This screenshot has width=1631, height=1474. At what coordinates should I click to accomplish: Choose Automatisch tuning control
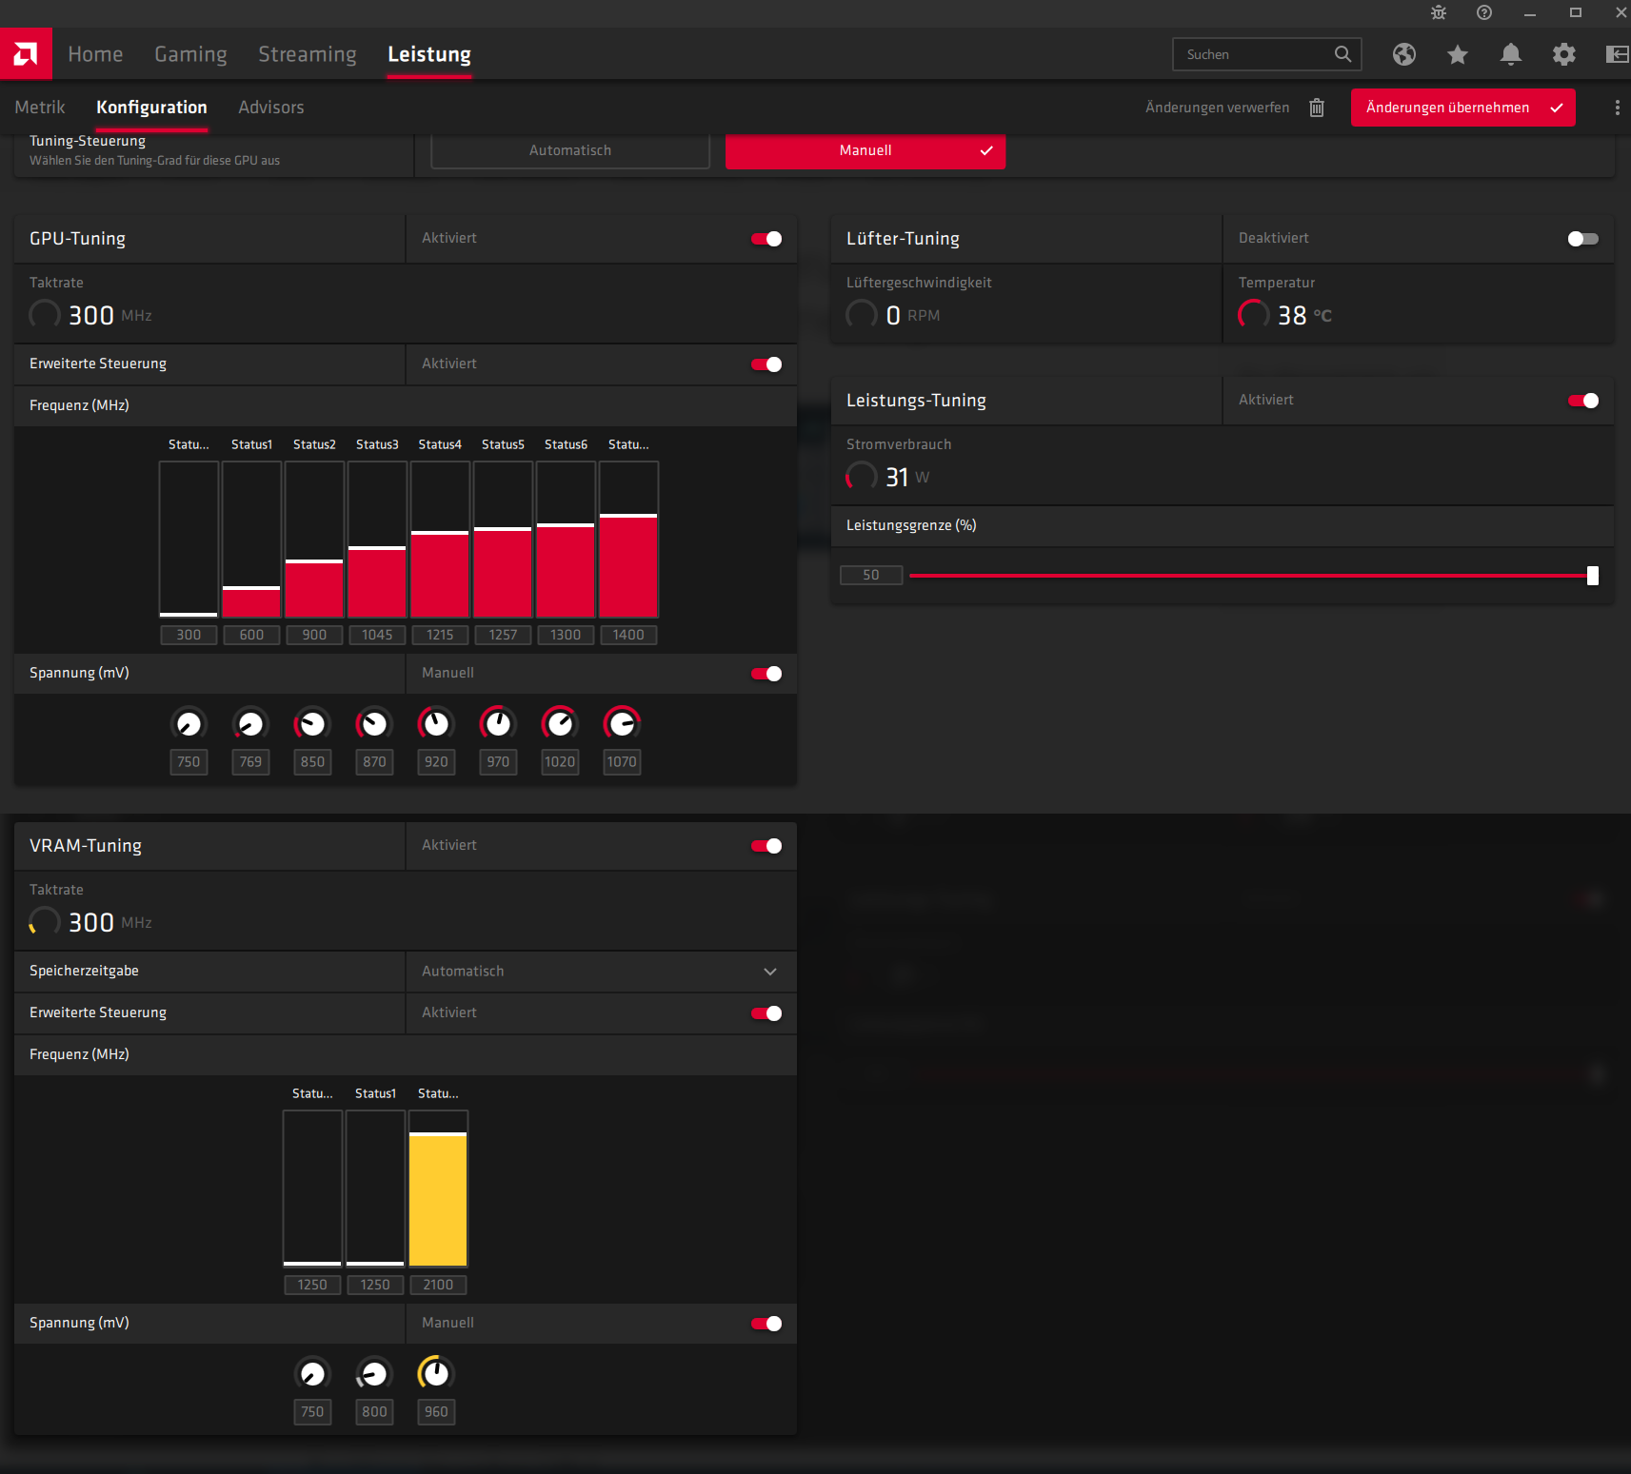(x=570, y=150)
